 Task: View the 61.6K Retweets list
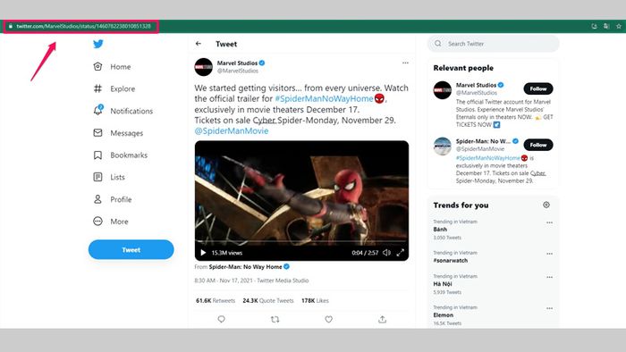pos(216,300)
